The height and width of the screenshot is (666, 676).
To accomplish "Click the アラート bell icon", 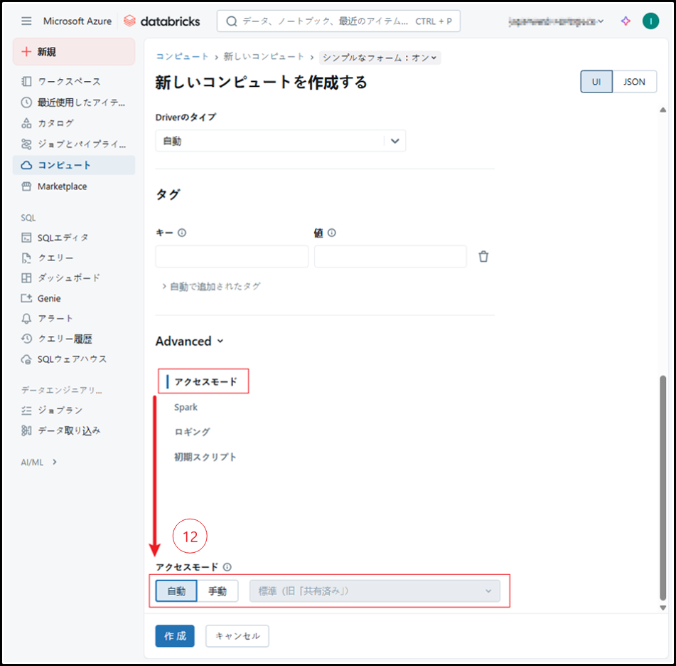I will pos(26,319).
